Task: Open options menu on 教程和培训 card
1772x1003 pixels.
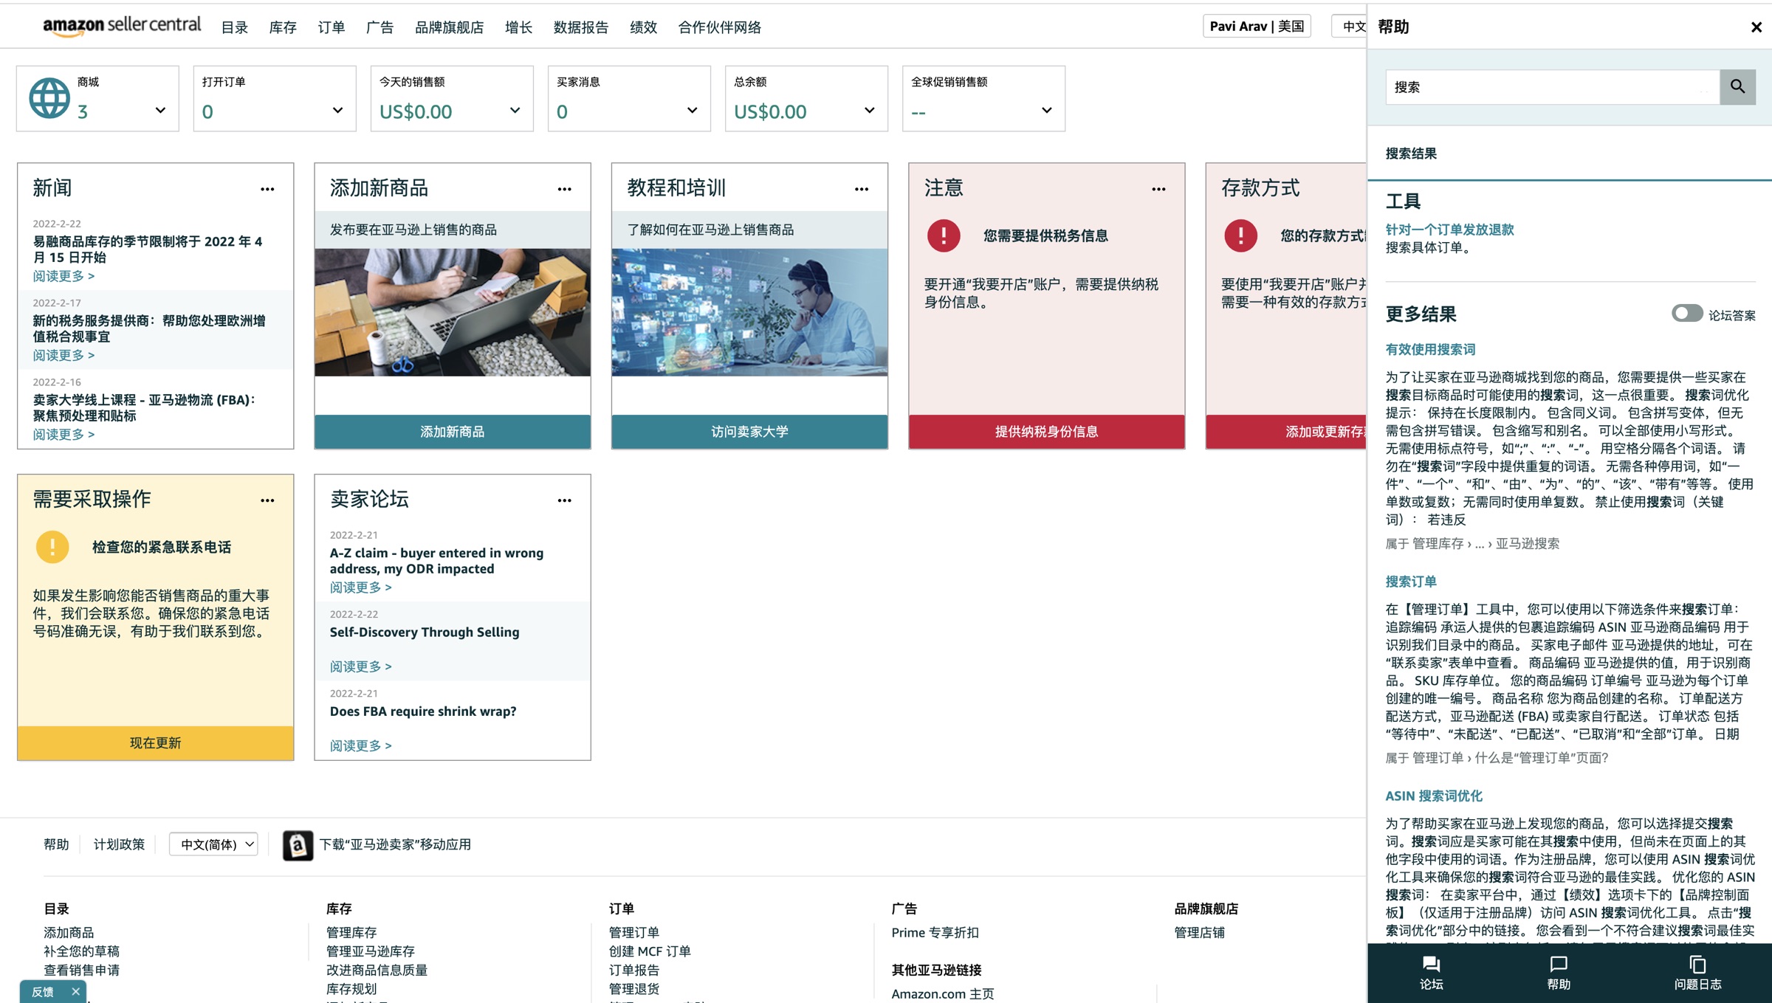Action: (x=862, y=189)
